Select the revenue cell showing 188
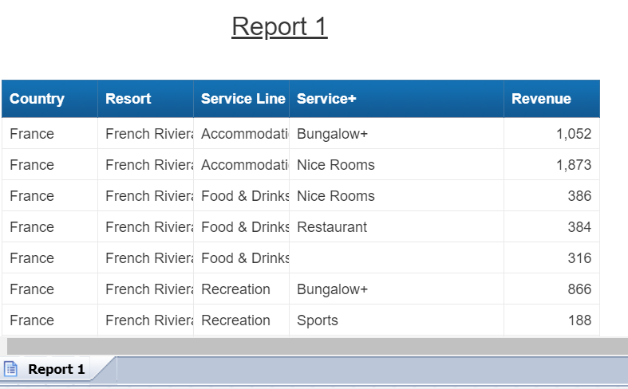Image resolution: width=628 pixels, height=389 pixels. pos(579,320)
